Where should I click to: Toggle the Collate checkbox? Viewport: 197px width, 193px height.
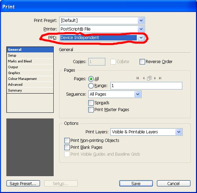pos(113,62)
